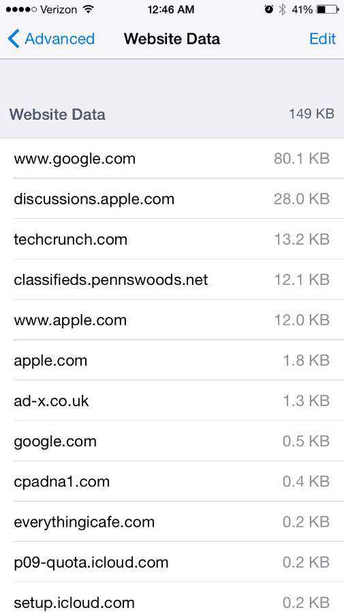344x612 pixels.
Task: Select the www.apple.com entry
Action: pos(172,320)
